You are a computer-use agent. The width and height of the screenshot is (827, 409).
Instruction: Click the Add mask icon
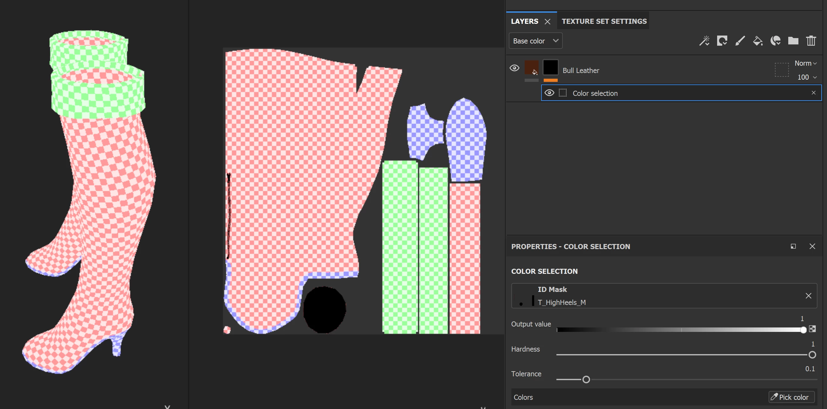click(x=722, y=41)
